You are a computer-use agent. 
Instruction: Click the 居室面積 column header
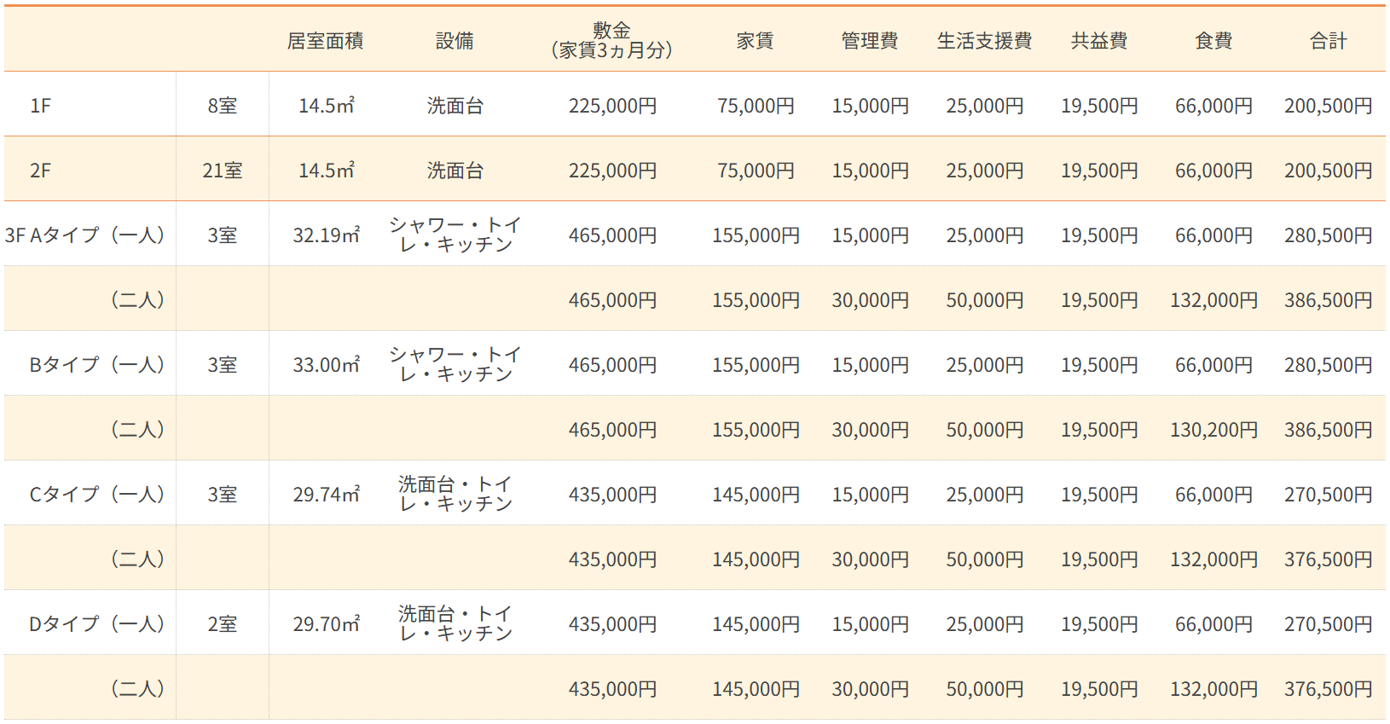tap(325, 41)
